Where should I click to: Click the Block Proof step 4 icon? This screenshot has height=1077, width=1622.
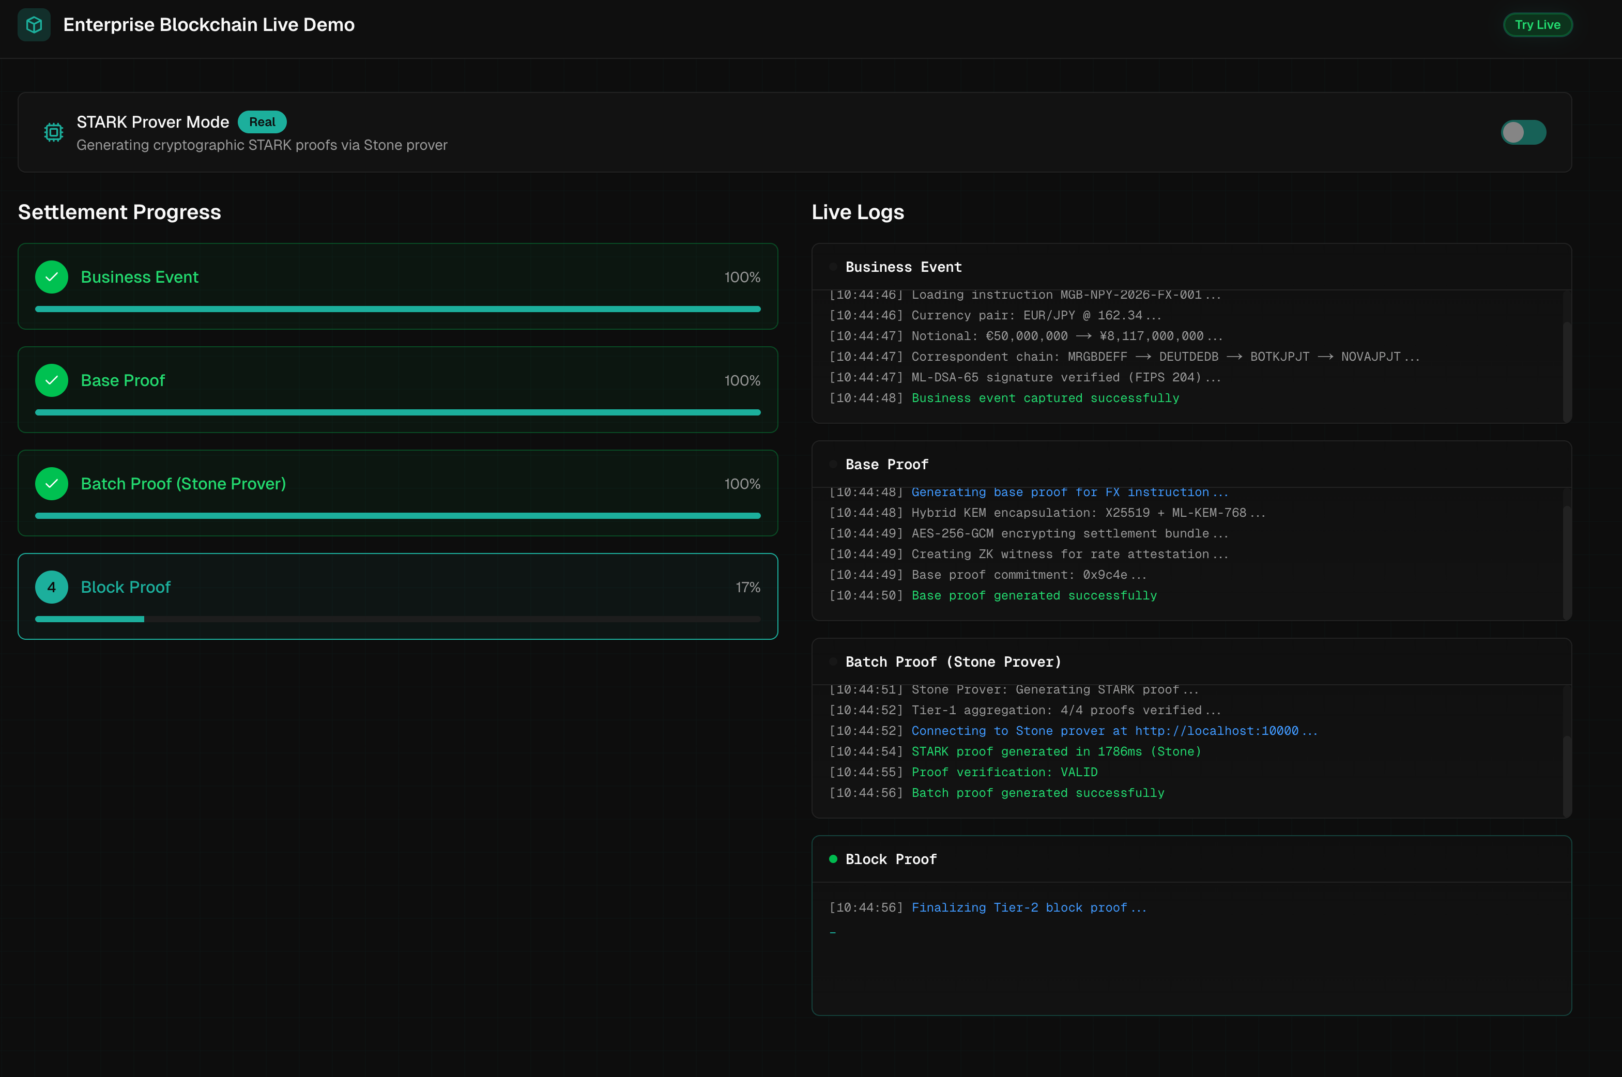[52, 587]
